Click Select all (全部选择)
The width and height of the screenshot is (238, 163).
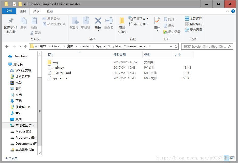pos(194,19)
